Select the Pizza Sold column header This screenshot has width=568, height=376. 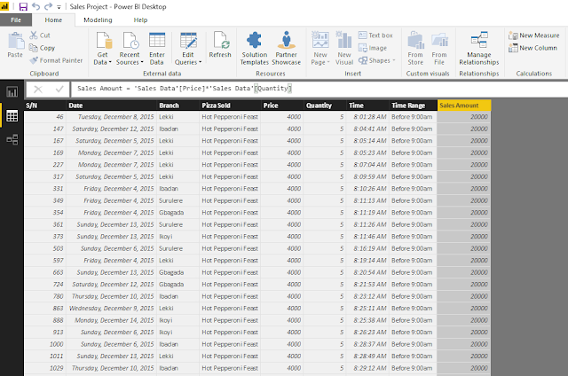[231, 106]
